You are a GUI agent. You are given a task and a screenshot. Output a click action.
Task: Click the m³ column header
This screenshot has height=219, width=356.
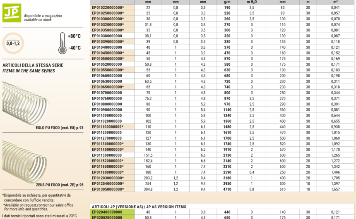pos(335,2)
